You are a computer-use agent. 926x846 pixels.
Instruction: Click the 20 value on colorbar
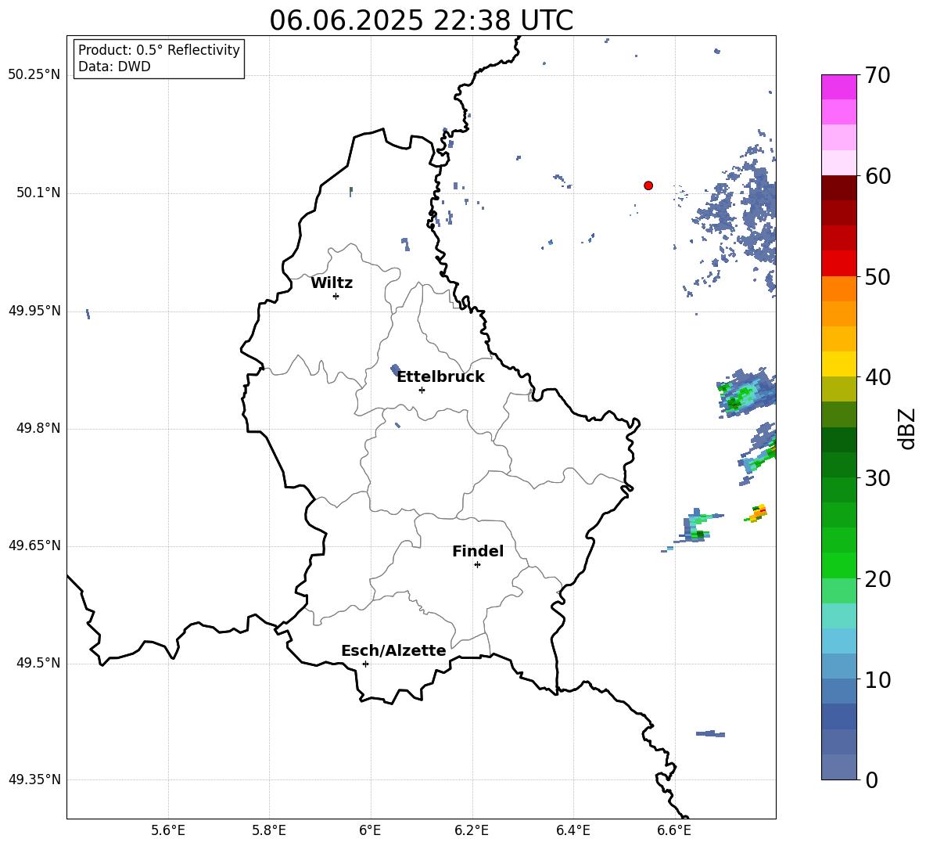coord(878,579)
